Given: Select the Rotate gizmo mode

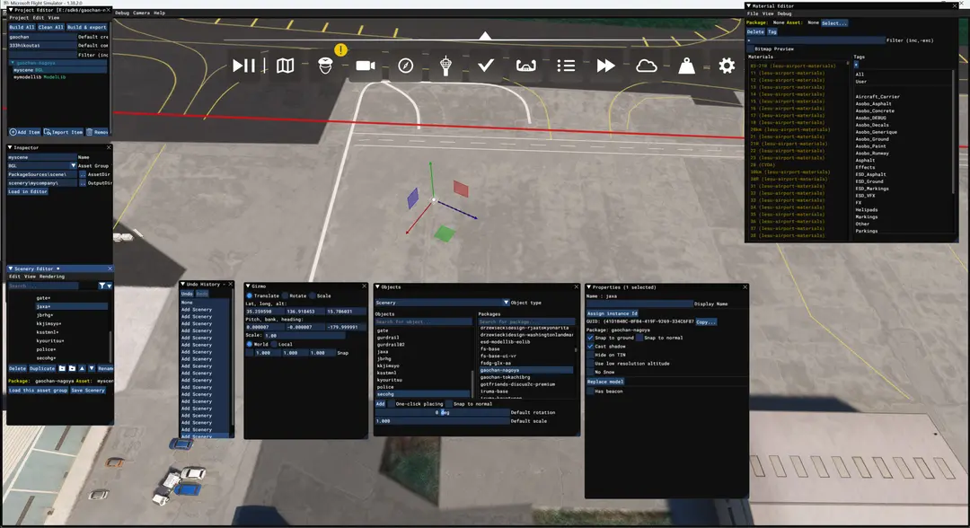Looking at the screenshot, I should point(286,295).
